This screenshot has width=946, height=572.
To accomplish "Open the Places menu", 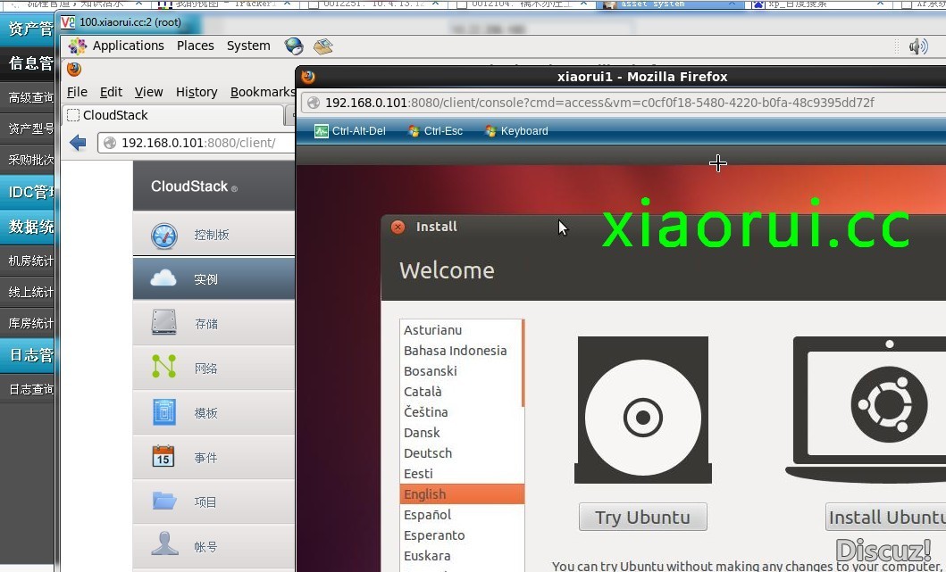I will pyautogui.click(x=196, y=46).
